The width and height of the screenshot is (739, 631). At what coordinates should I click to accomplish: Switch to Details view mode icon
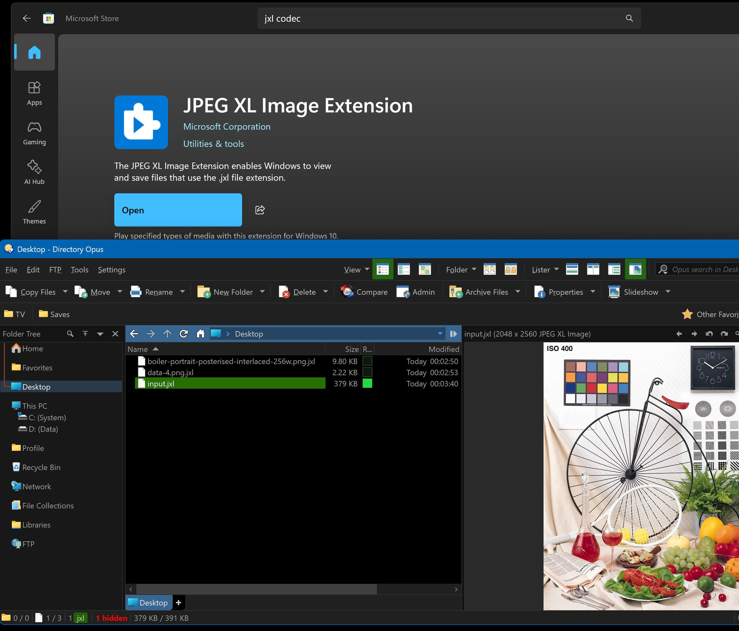pyautogui.click(x=383, y=269)
